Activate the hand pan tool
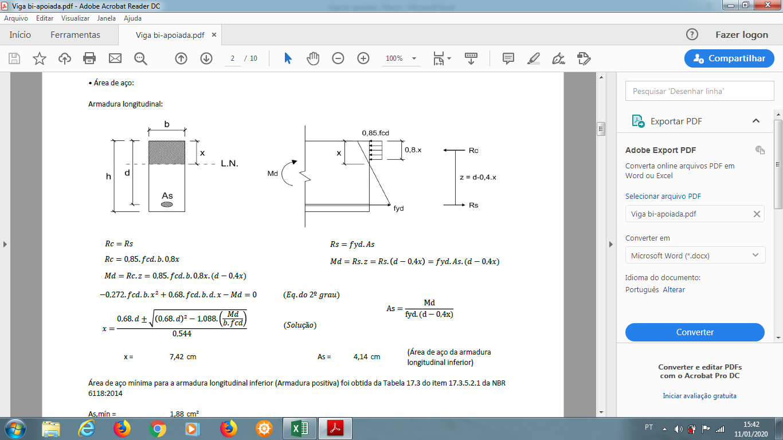 [x=313, y=58]
